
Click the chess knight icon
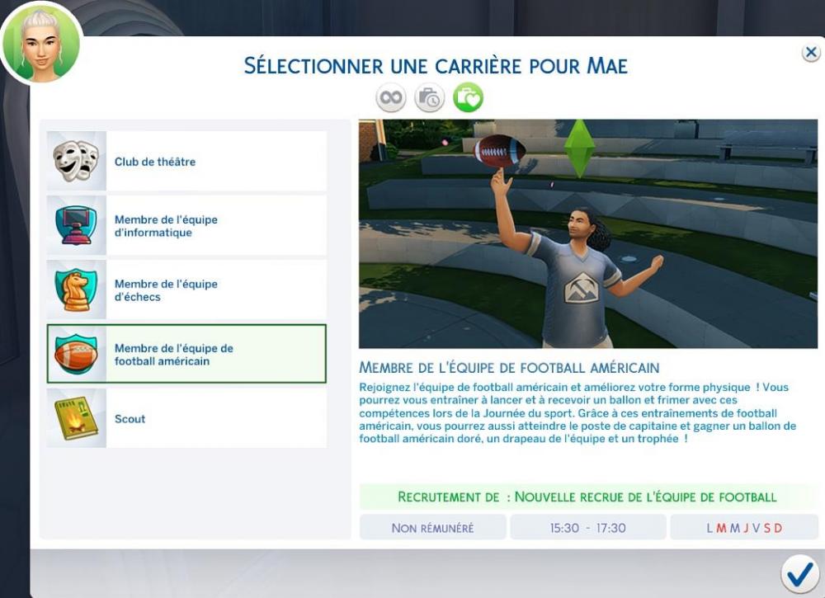tap(76, 290)
